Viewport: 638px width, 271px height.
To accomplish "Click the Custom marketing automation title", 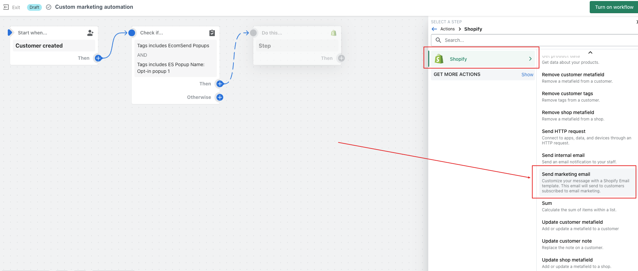I will tap(94, 7).
